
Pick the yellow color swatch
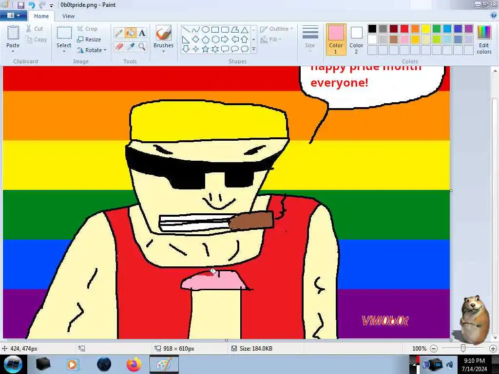pos(425,29)
